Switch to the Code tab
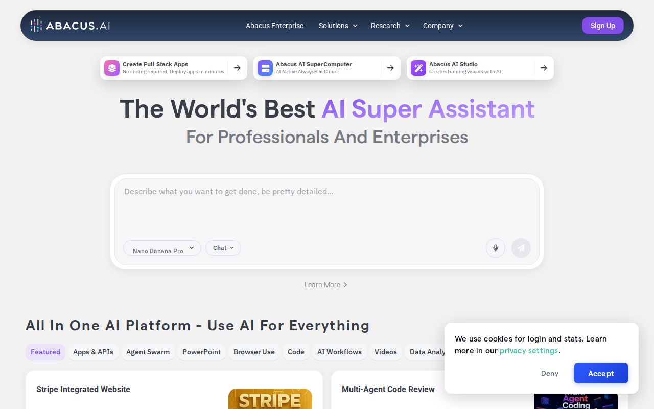The width and height of the screenshot is (654, 409). pos(296,352)
